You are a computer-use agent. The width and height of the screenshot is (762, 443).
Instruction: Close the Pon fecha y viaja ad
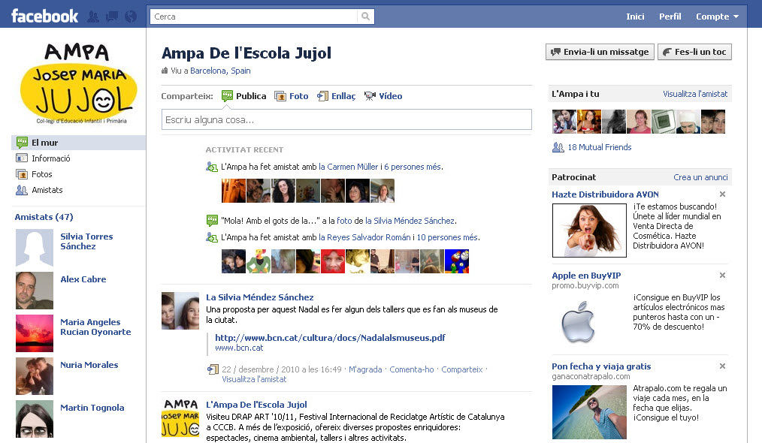click(722, 366)
